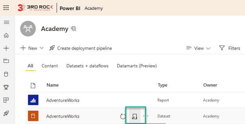Viewport: 245px width, 124px height.
Task: Click the premium diamond icon beside Academy
Action: [74, 29]
